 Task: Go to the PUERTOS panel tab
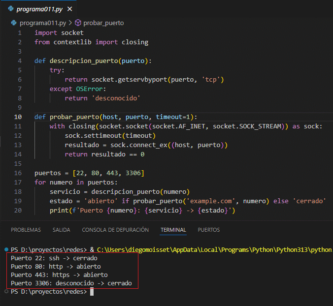tap(209, 230)
